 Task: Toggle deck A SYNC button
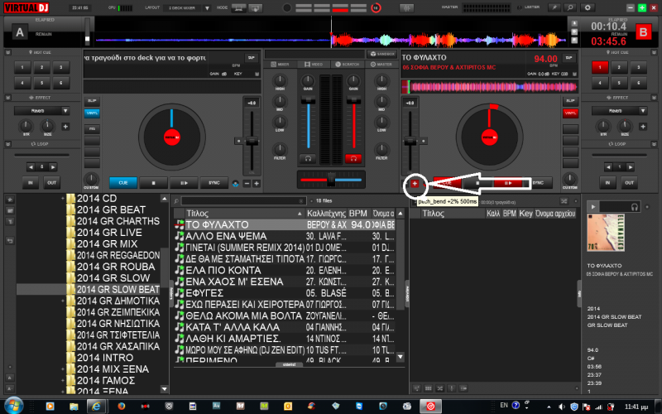[214, 183]
